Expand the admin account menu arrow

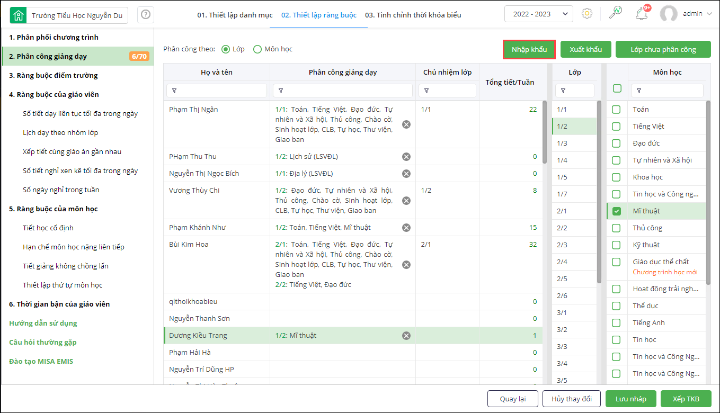709,14
